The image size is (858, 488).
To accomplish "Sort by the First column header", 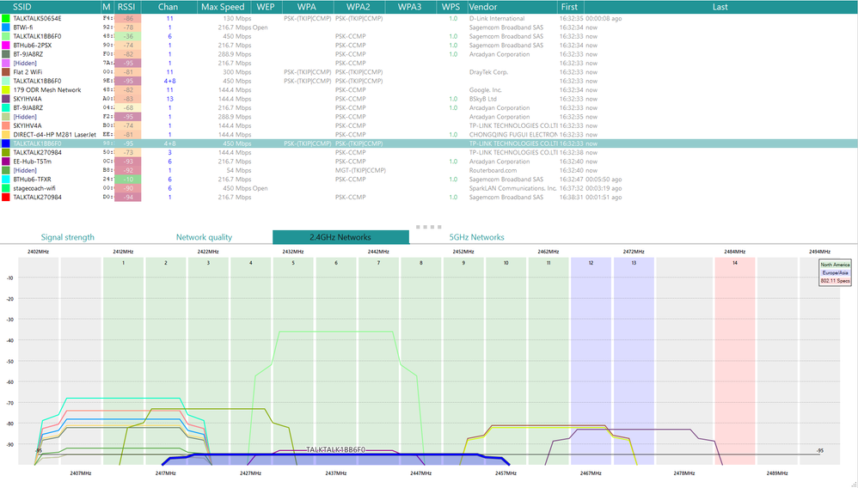I will pos(570,7).
